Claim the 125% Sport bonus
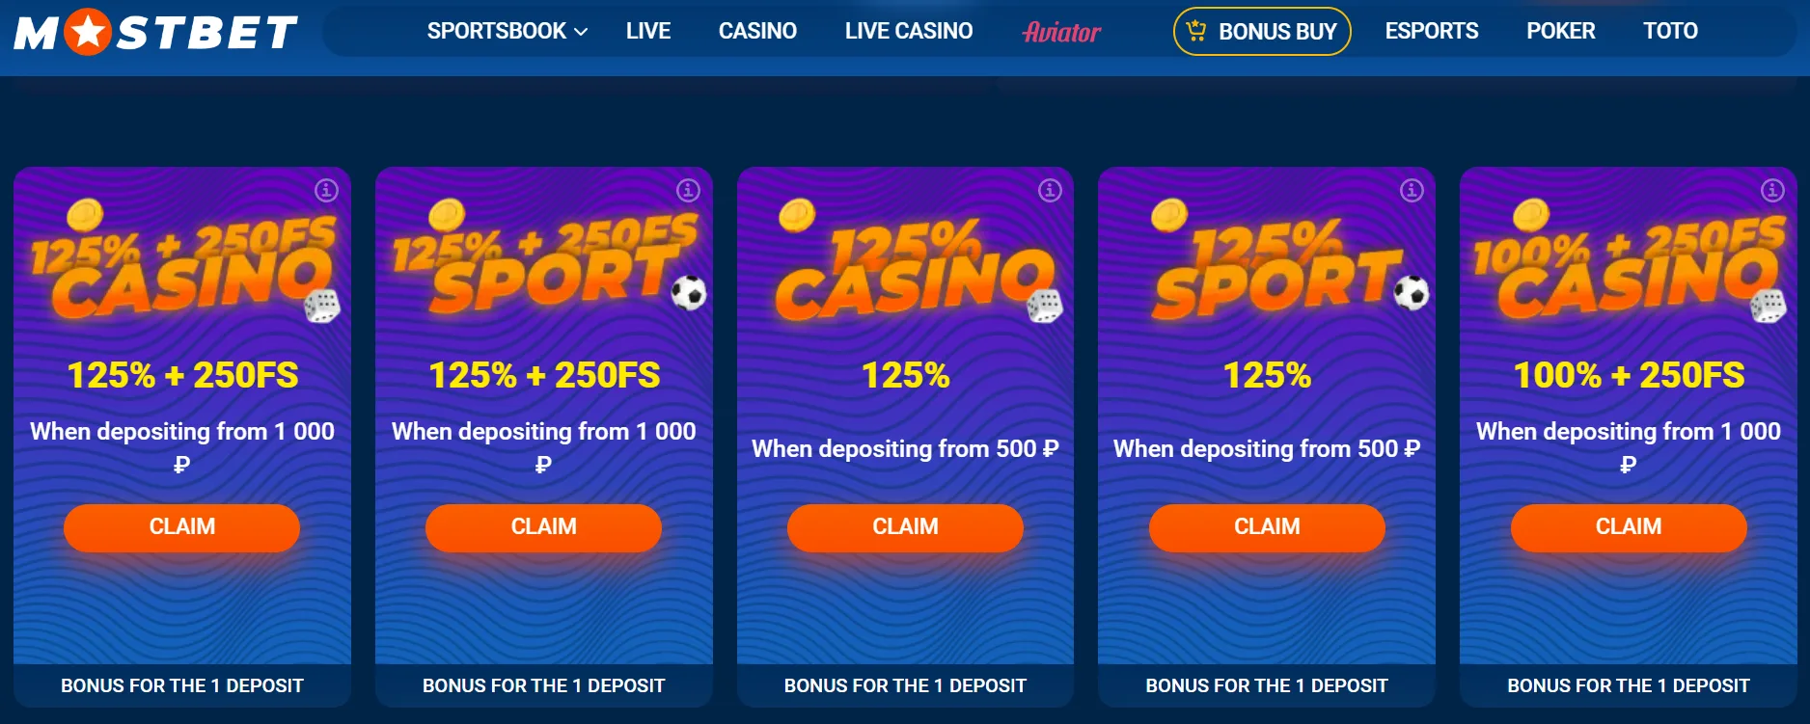The height and width of the screenshot is (724, 1810). click(1266, 527)
